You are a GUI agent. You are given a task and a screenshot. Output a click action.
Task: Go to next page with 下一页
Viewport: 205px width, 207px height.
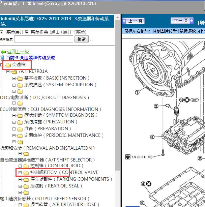[x=182, y=21]
